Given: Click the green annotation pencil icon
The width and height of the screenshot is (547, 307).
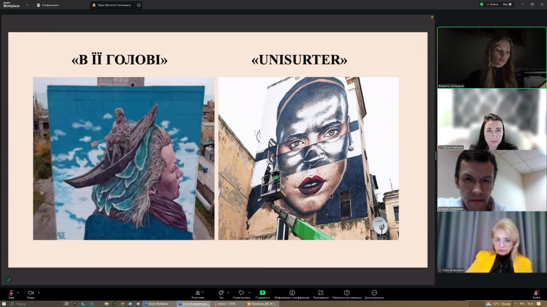Looking at the screenshot, I should 9,280.
